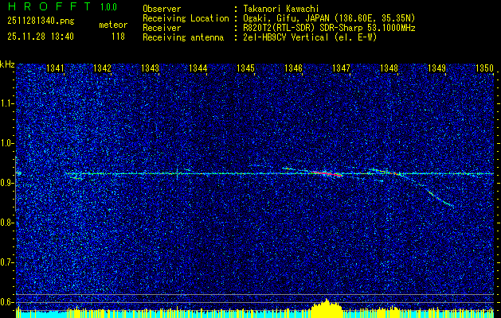Image resolution: width=501 pixels, height=318 pixels.
Task: Click the 1344 time marker
Action: [198, 68]
